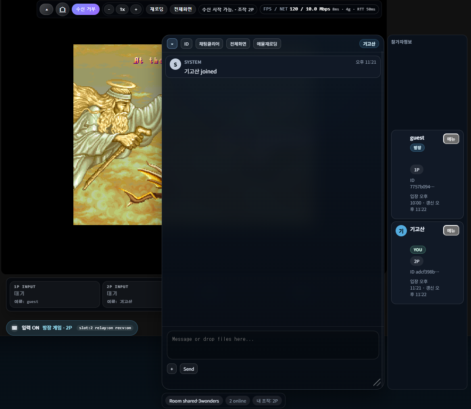Toggle the 수신 거부 button
The image size is (471, 409).
(x=85, y=9)
